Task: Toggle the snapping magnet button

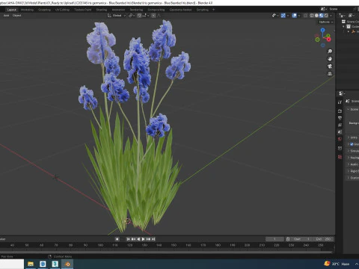Action: (x=139, y=16)
